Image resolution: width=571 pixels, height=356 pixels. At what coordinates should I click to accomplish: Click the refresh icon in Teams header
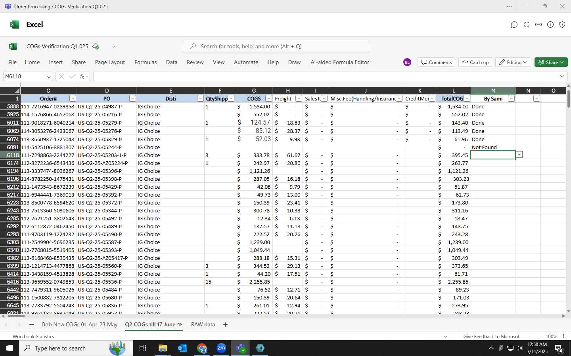pyautogui.click(x=527, y=25)
